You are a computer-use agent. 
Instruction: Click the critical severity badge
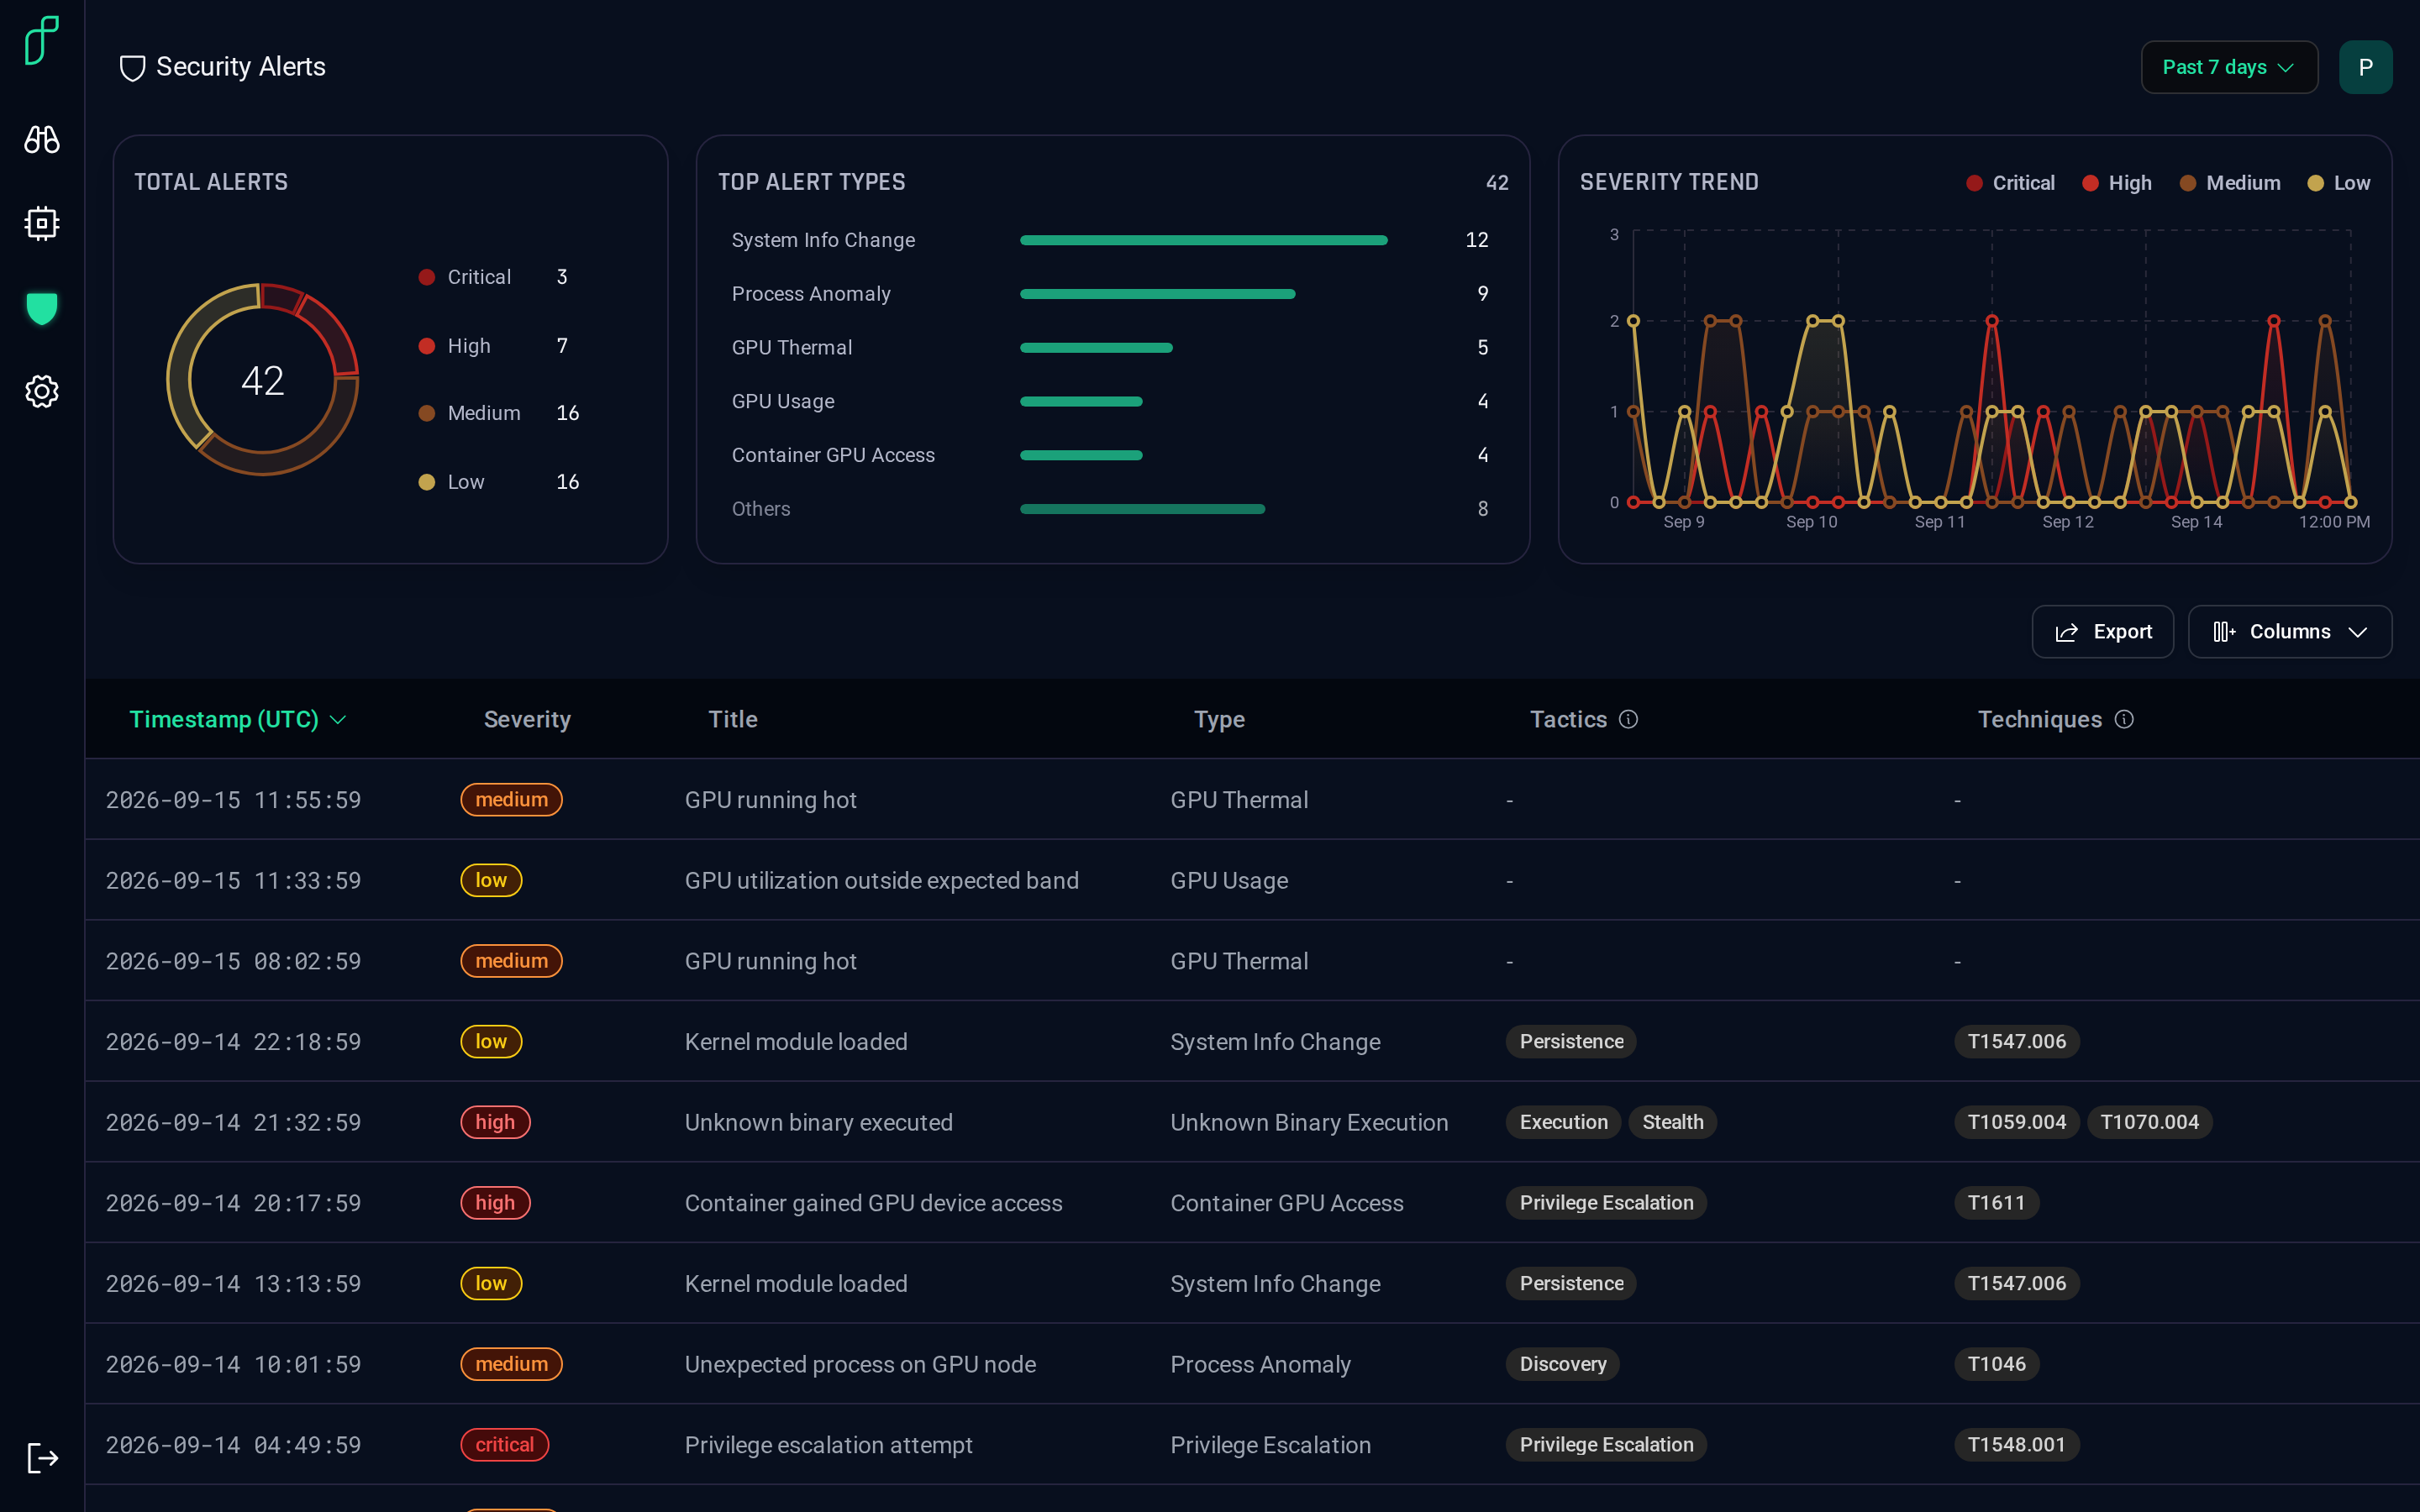504,1445
